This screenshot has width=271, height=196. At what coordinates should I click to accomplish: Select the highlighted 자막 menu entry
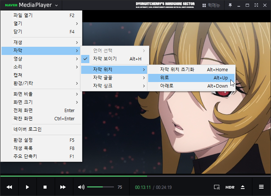[x=41, y=51]
